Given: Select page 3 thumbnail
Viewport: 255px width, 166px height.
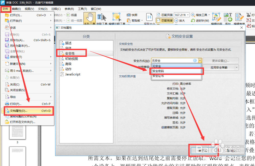Looking at the screenshot, I should (17, 132).
